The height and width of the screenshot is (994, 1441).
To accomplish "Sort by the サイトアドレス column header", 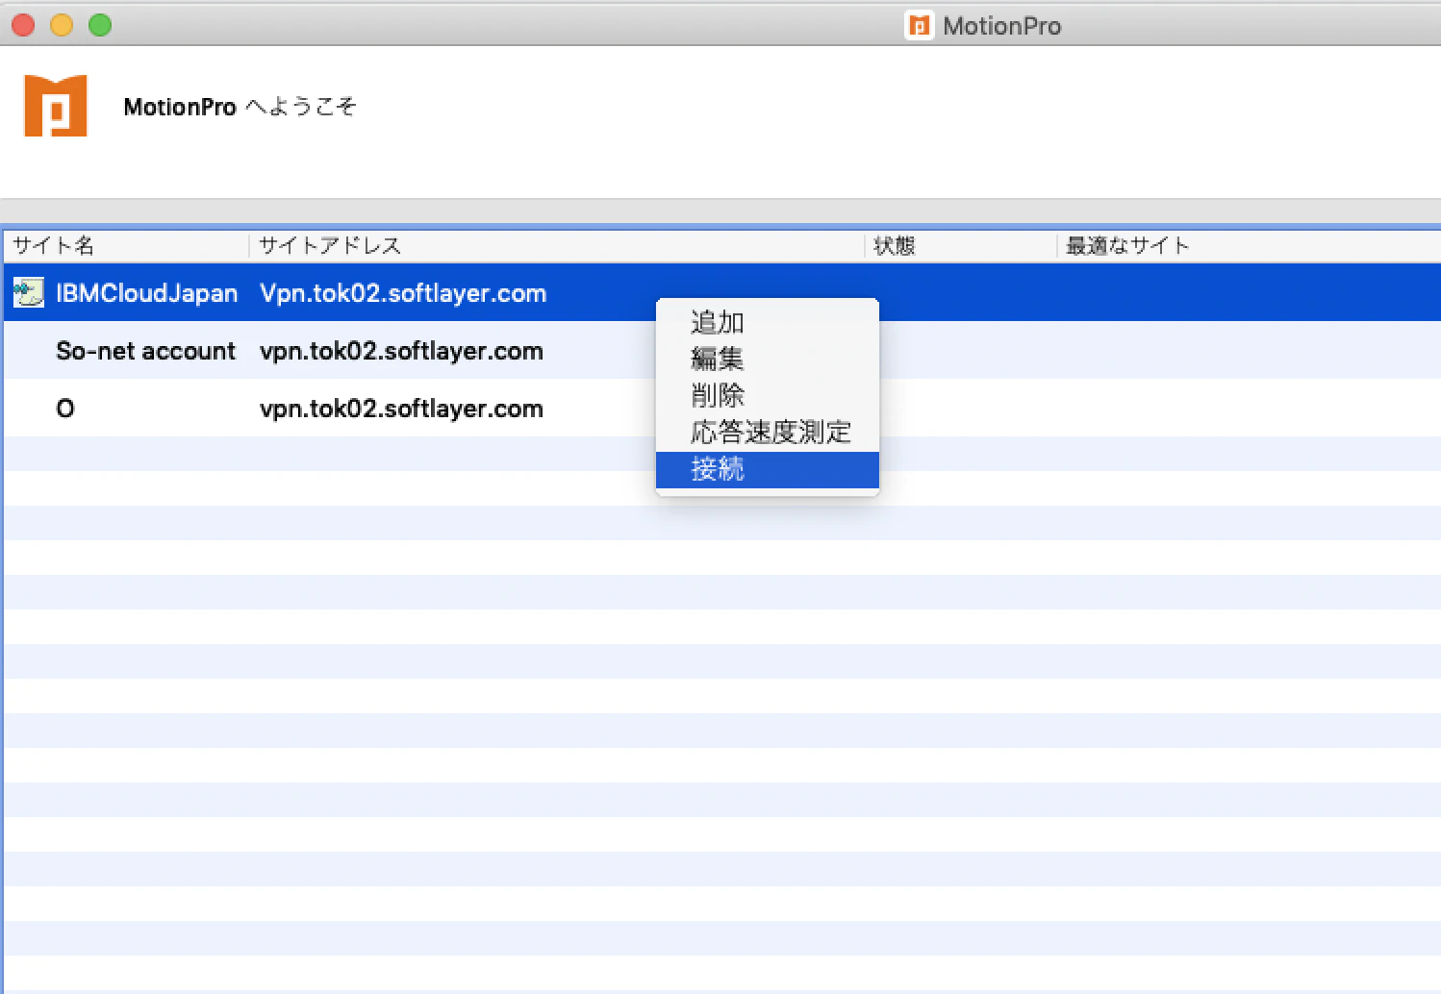I will pyautogui.click(x=557, y=246).
